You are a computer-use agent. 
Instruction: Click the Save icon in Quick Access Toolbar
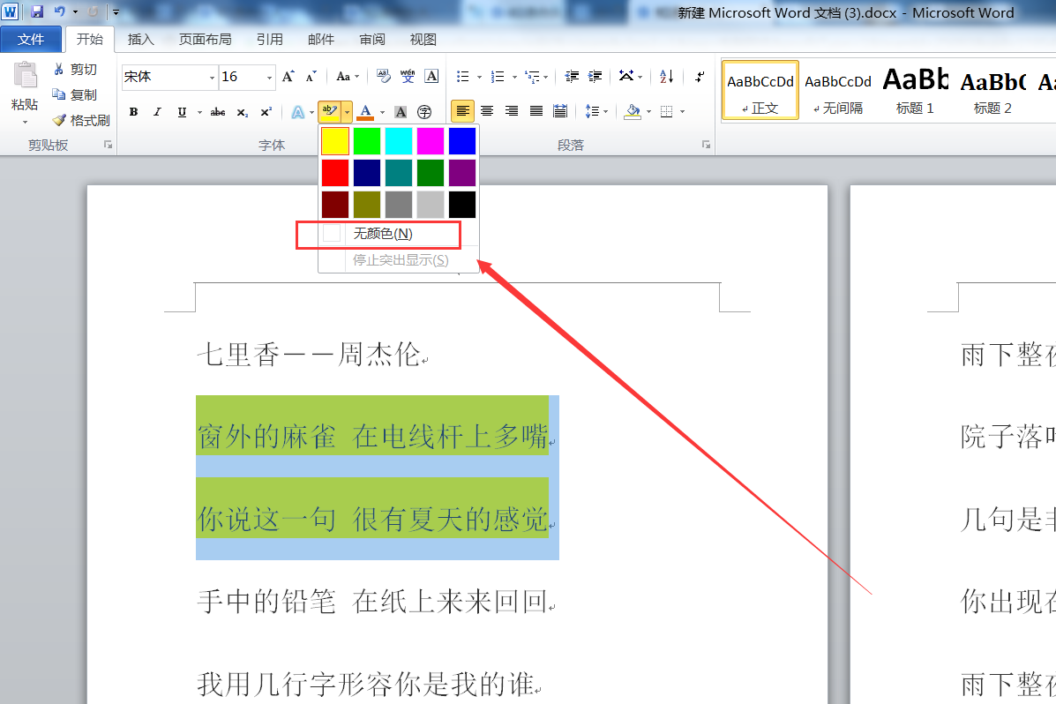click(37, 11)
